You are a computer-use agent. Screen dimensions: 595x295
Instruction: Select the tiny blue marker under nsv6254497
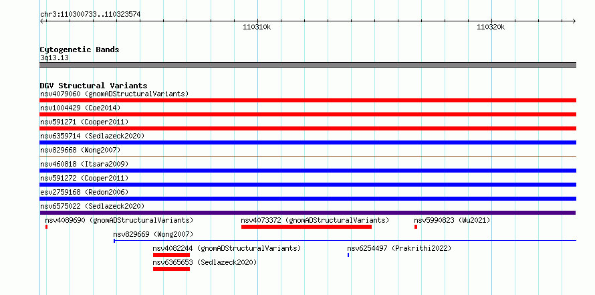pos(348,255)
